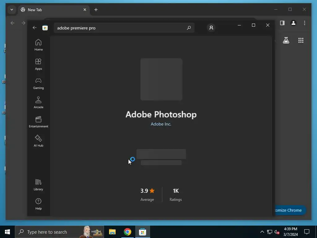Click the Microsoft Store logo icon
Viewport: 317px width, 238px height.
[45, 28]
